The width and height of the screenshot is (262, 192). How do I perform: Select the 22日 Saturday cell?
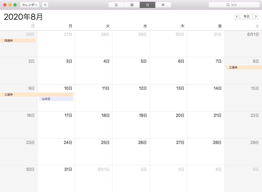coord(243,125)
